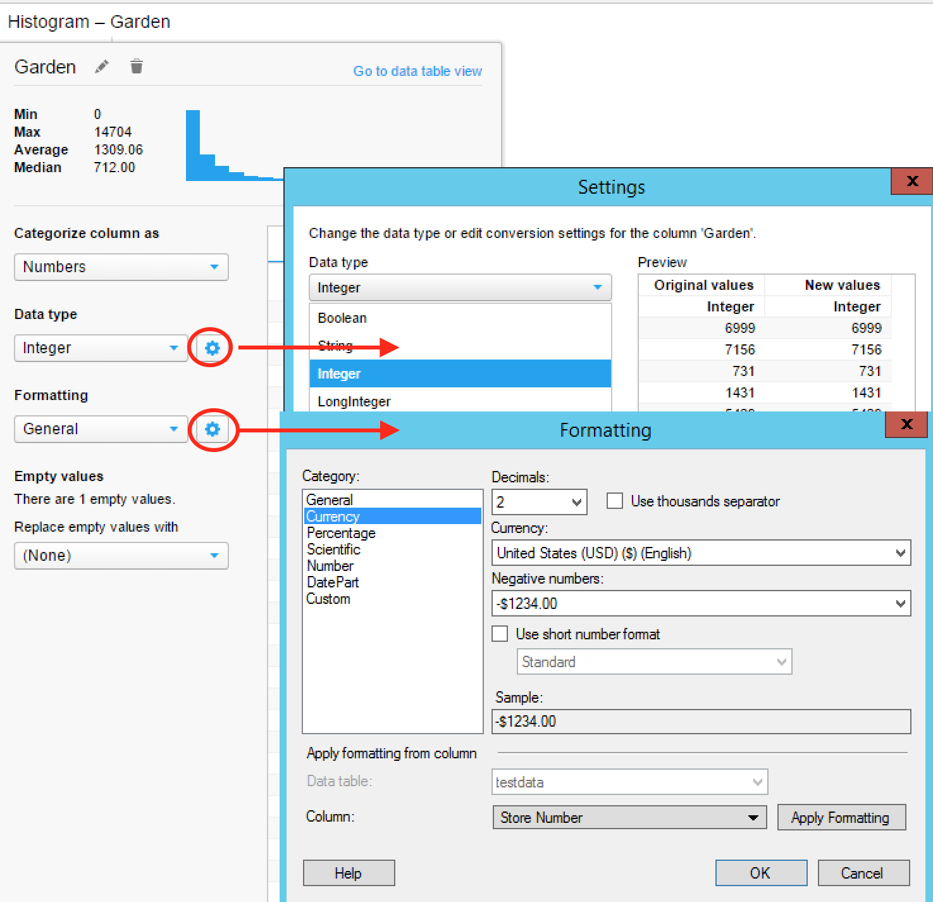Expand the Categorize column as Numbers dropdown

[121, 267]
